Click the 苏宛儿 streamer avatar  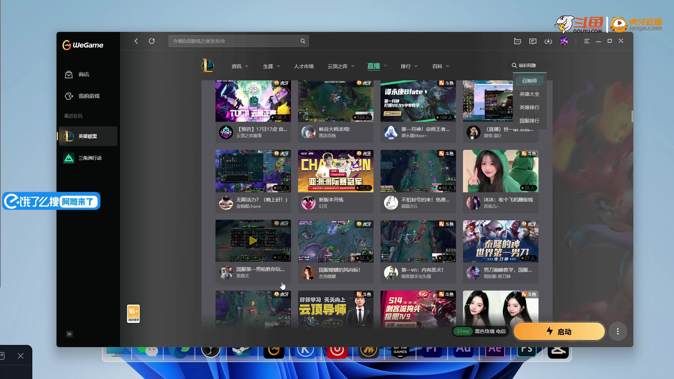[x=474, y=203]
